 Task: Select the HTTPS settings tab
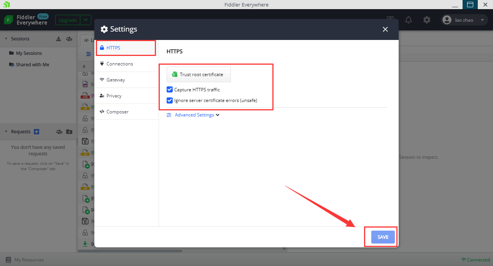click(x=127, y=48)
